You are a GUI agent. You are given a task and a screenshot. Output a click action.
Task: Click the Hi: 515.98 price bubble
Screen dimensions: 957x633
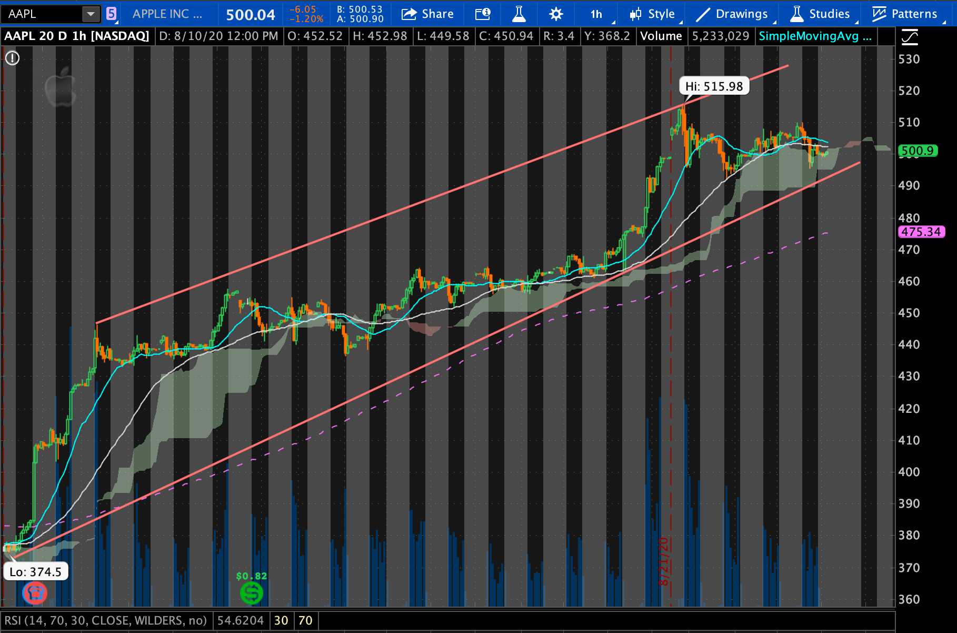click(x=714, y=86)
